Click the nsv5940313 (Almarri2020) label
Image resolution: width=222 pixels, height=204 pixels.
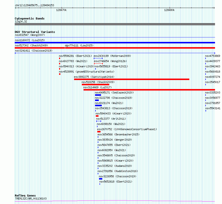tap(77, 66)
